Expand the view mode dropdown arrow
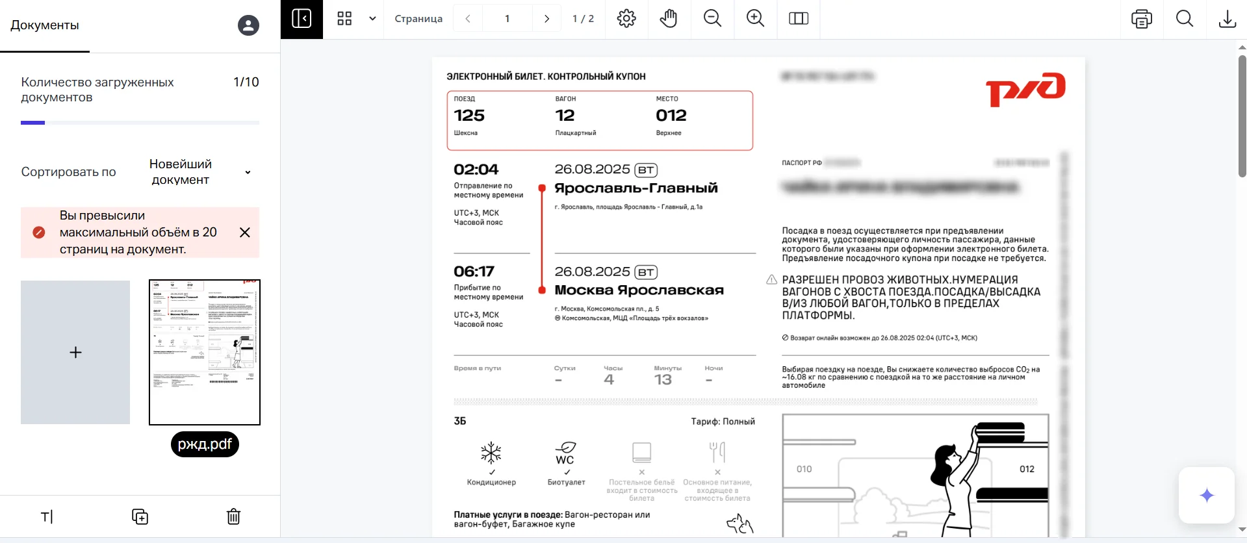This screenshot has height=543, width=1247. point(372,19)
